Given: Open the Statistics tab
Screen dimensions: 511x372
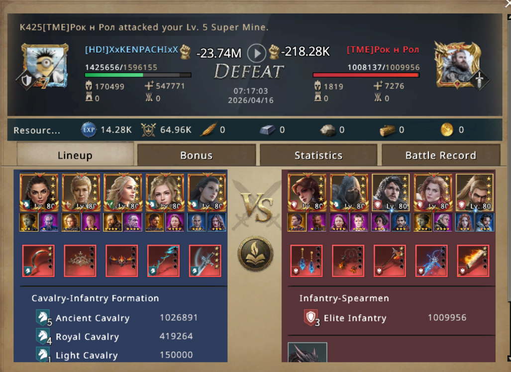Looking at the screenshot, I should pyautogui.click(x=318, y=155).
